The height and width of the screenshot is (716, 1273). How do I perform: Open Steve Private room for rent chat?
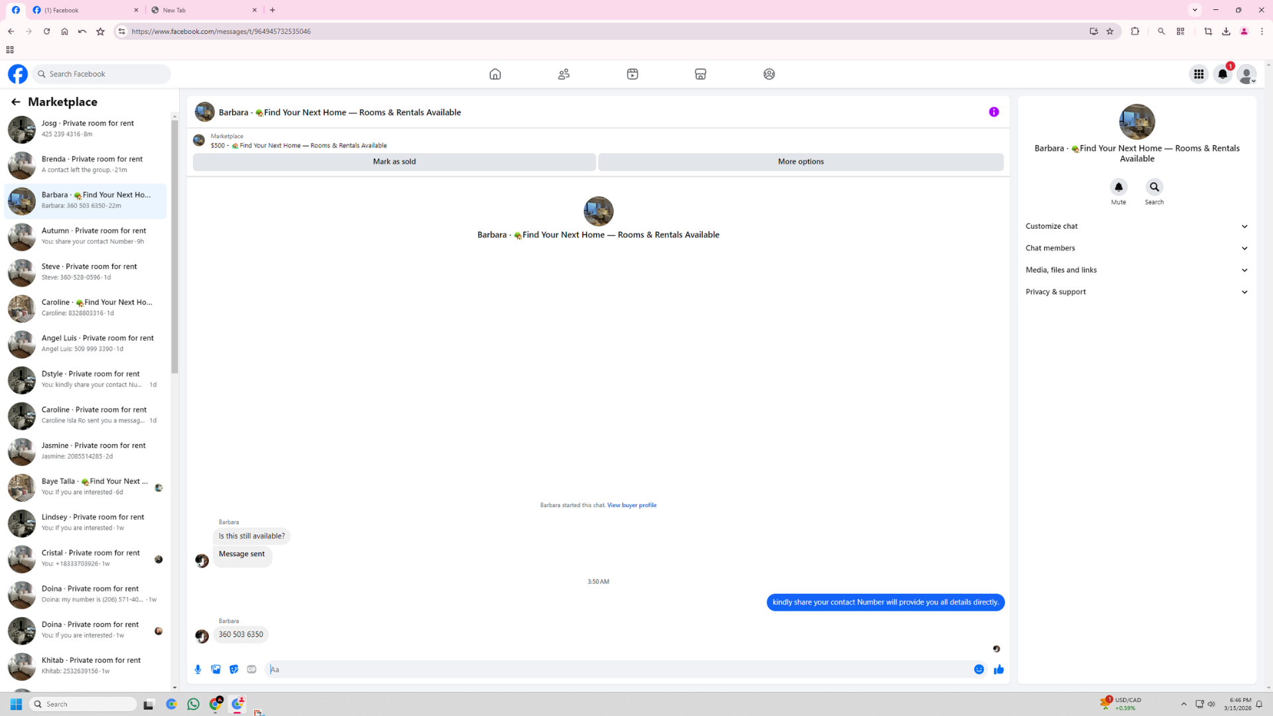pos(86,272)
